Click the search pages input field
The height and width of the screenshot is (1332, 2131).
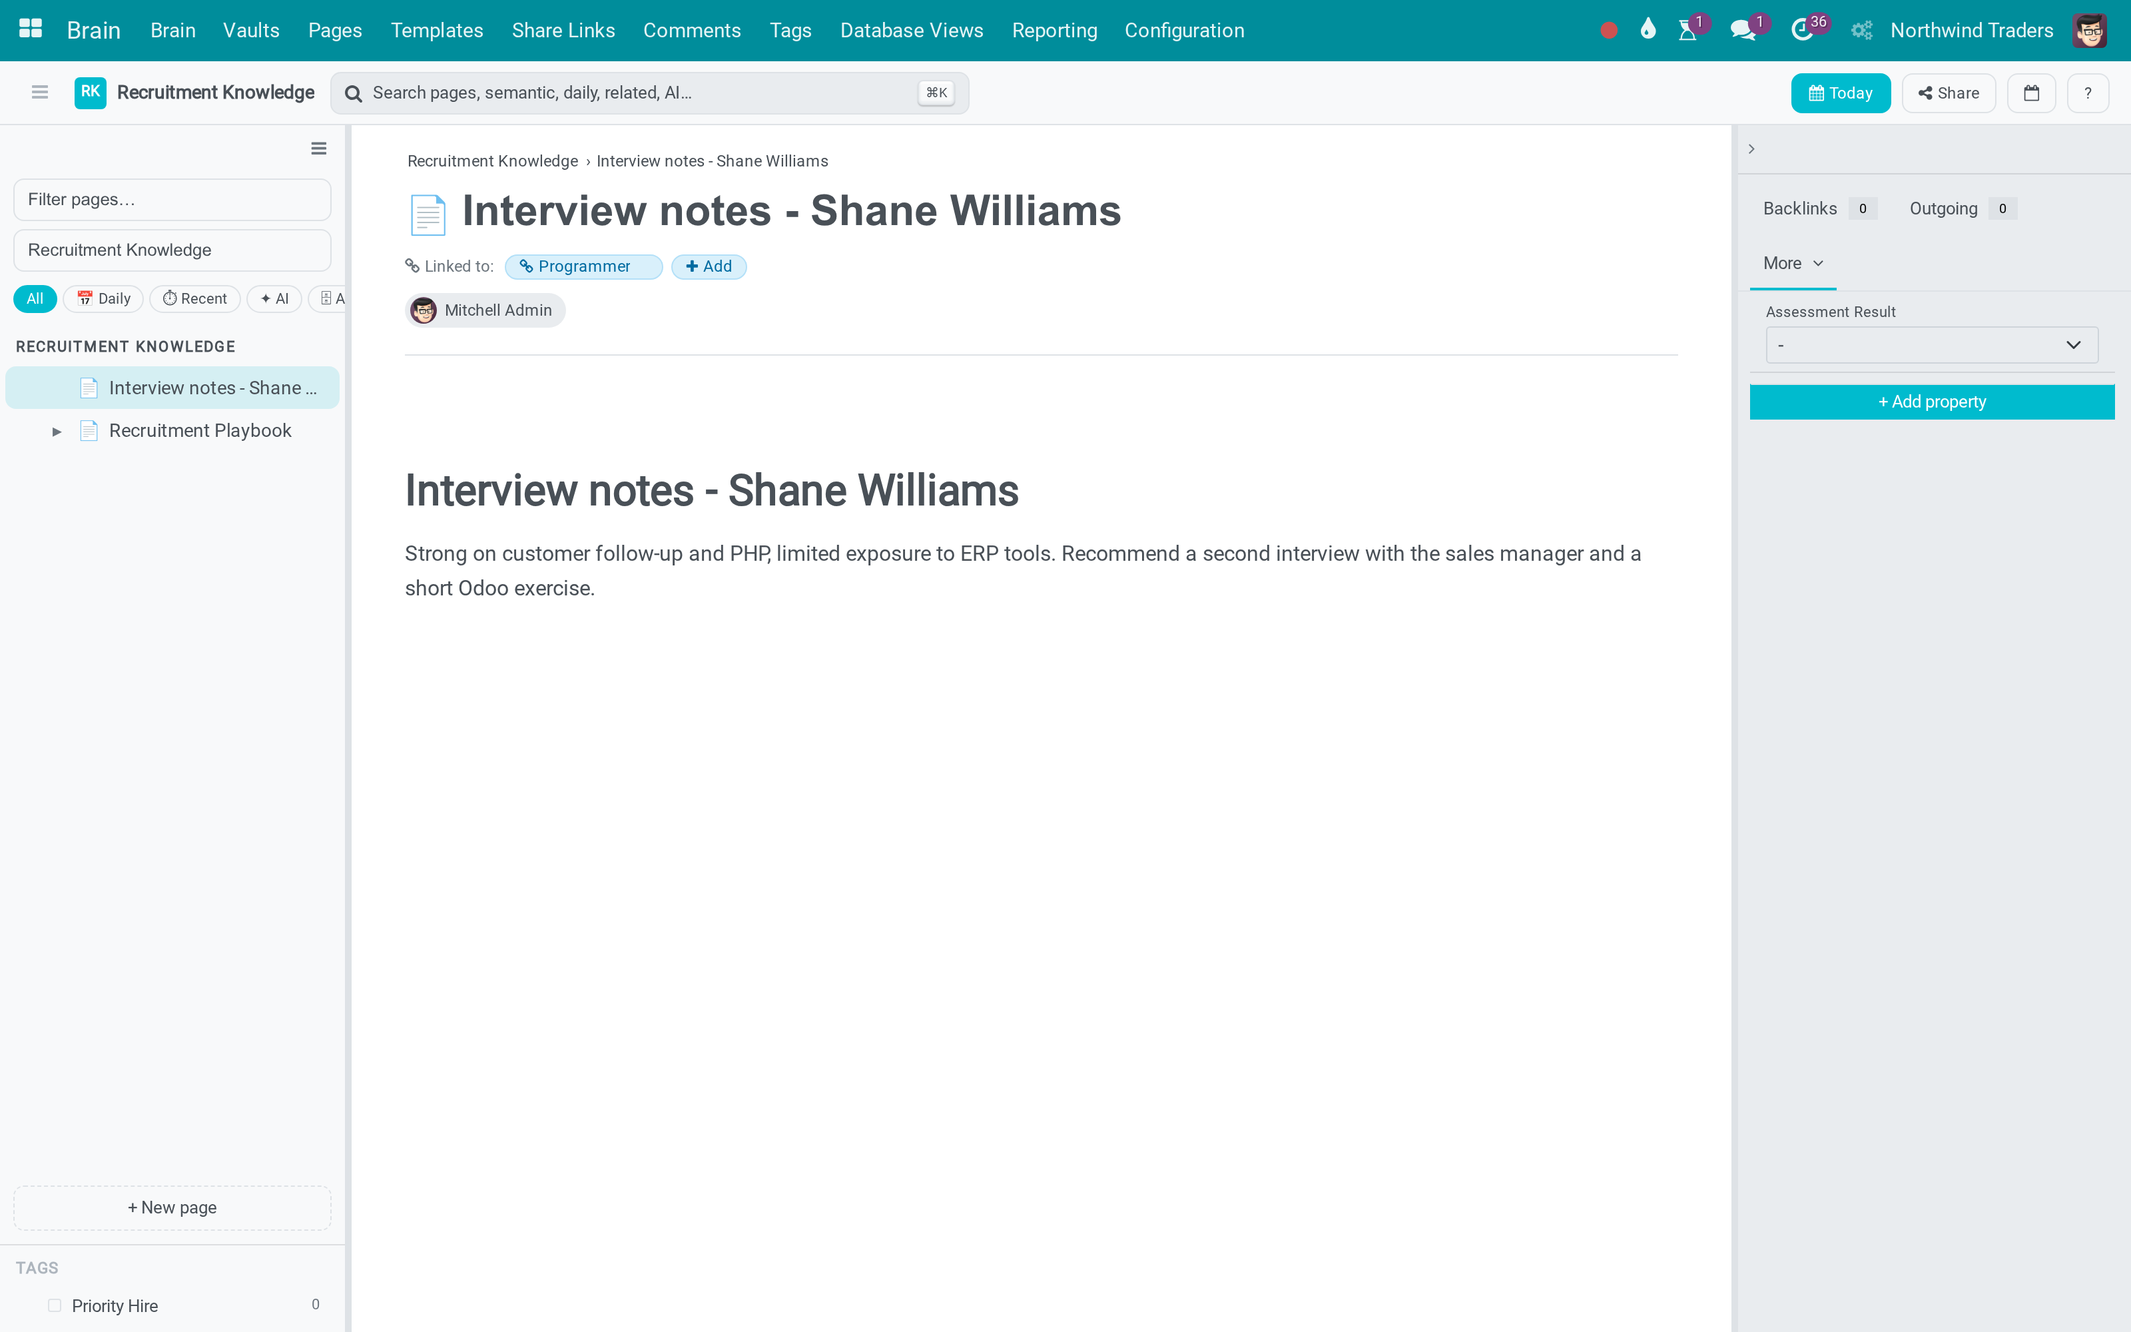(x=650, y=93)
